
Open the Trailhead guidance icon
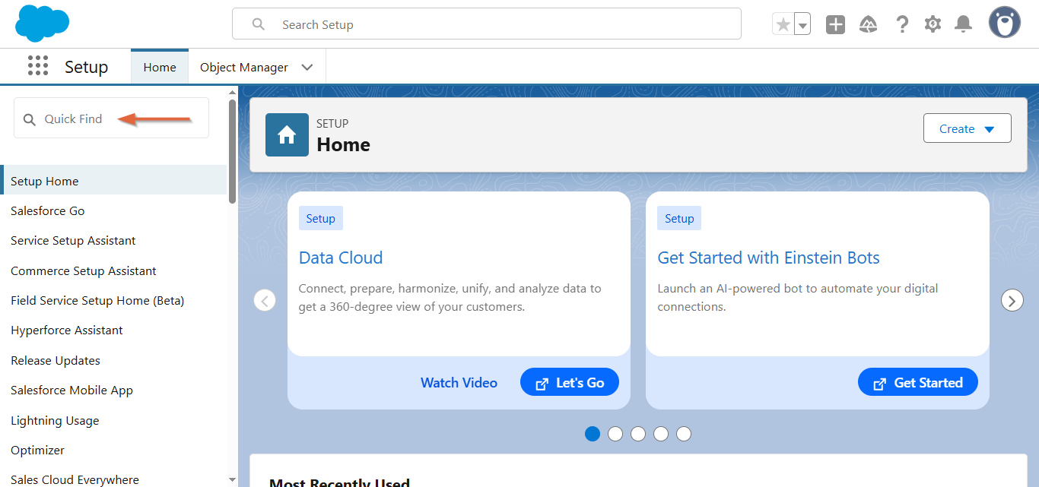[x=868, y=24]
